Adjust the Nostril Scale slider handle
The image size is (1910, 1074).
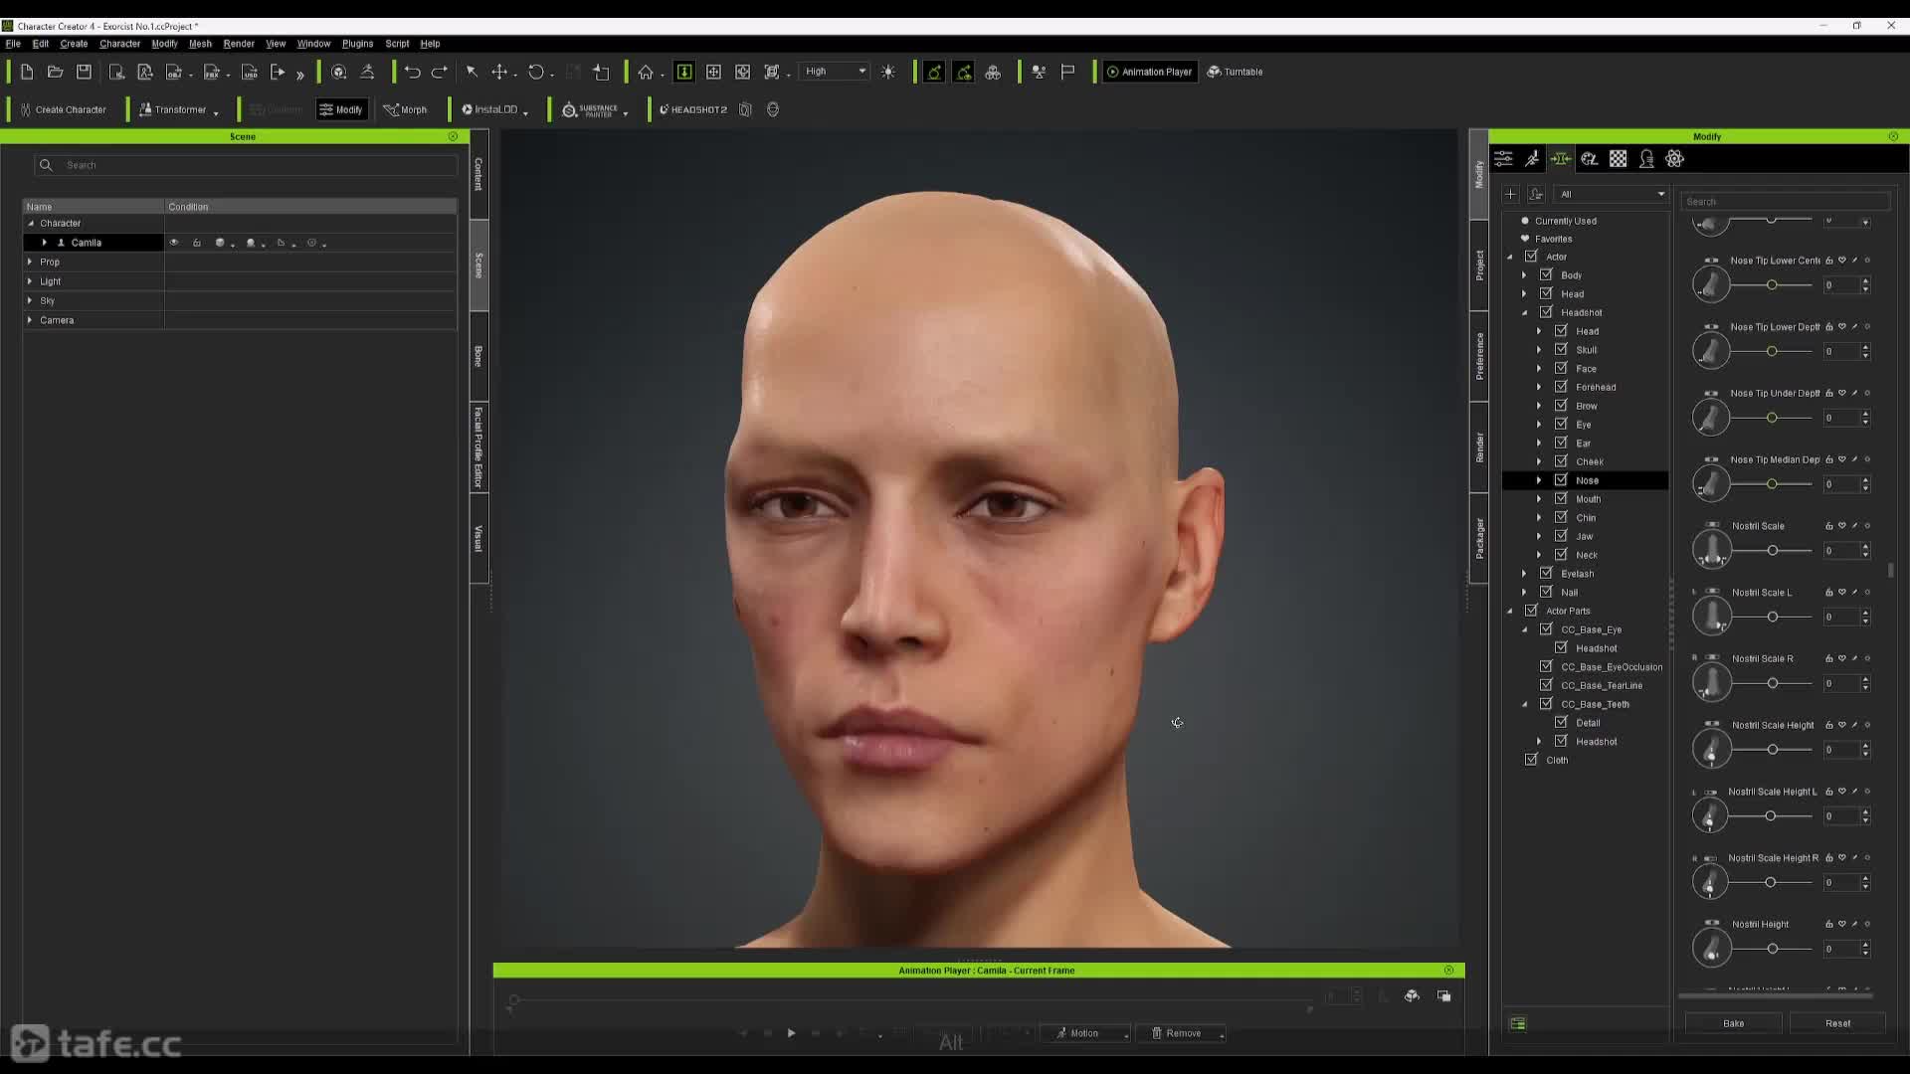1772,550
